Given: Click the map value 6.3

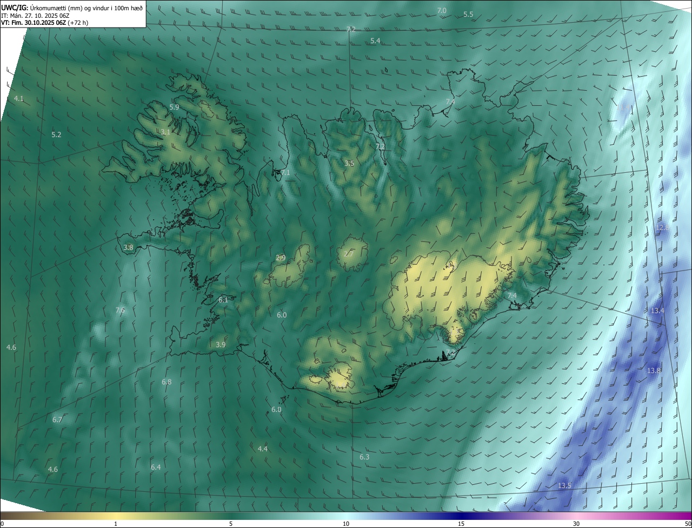Looking at the screenshot, I should 364,457.
